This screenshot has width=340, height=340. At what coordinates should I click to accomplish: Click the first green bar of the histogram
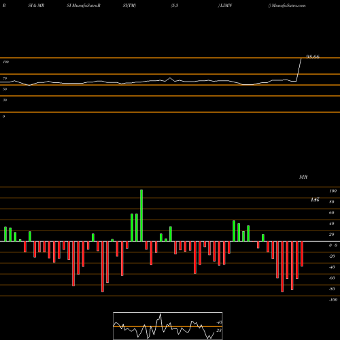coord(5,234)
